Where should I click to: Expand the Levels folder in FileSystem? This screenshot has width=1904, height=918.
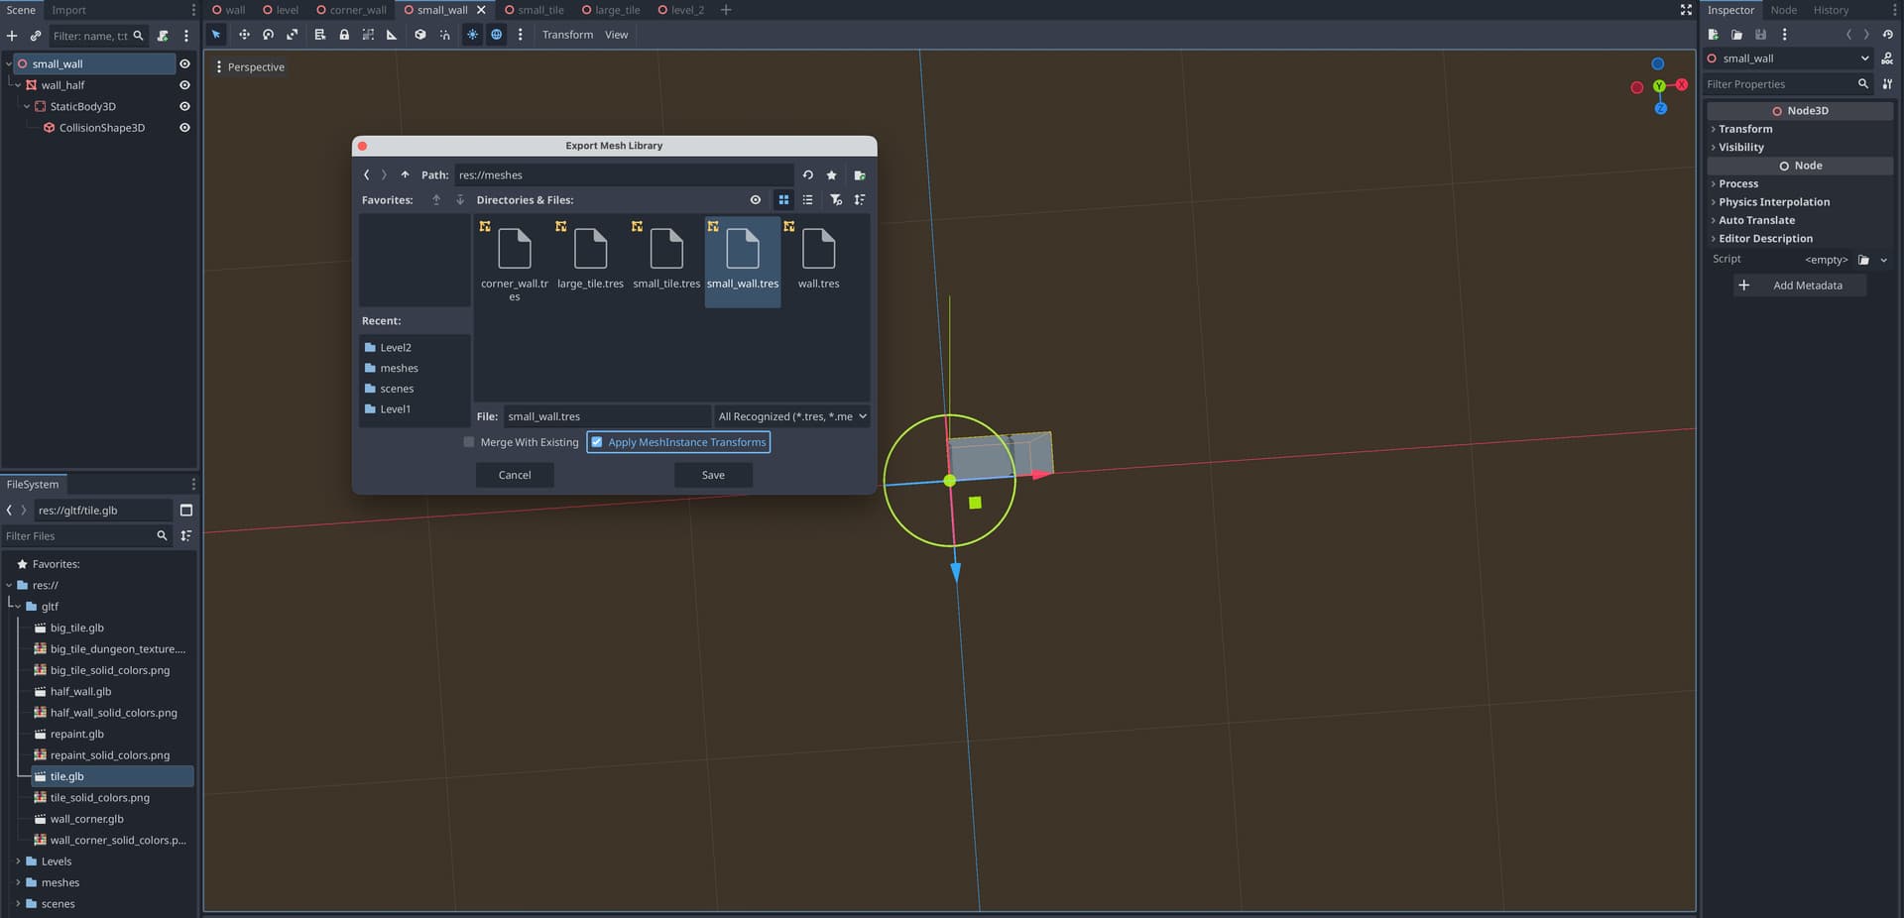point(18,861)
